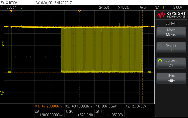The height and width of the screenshot is (118, 188).
Task: Click the knob icon on Mode softkey
Action: pyautogui.click(x=160, y=30)
